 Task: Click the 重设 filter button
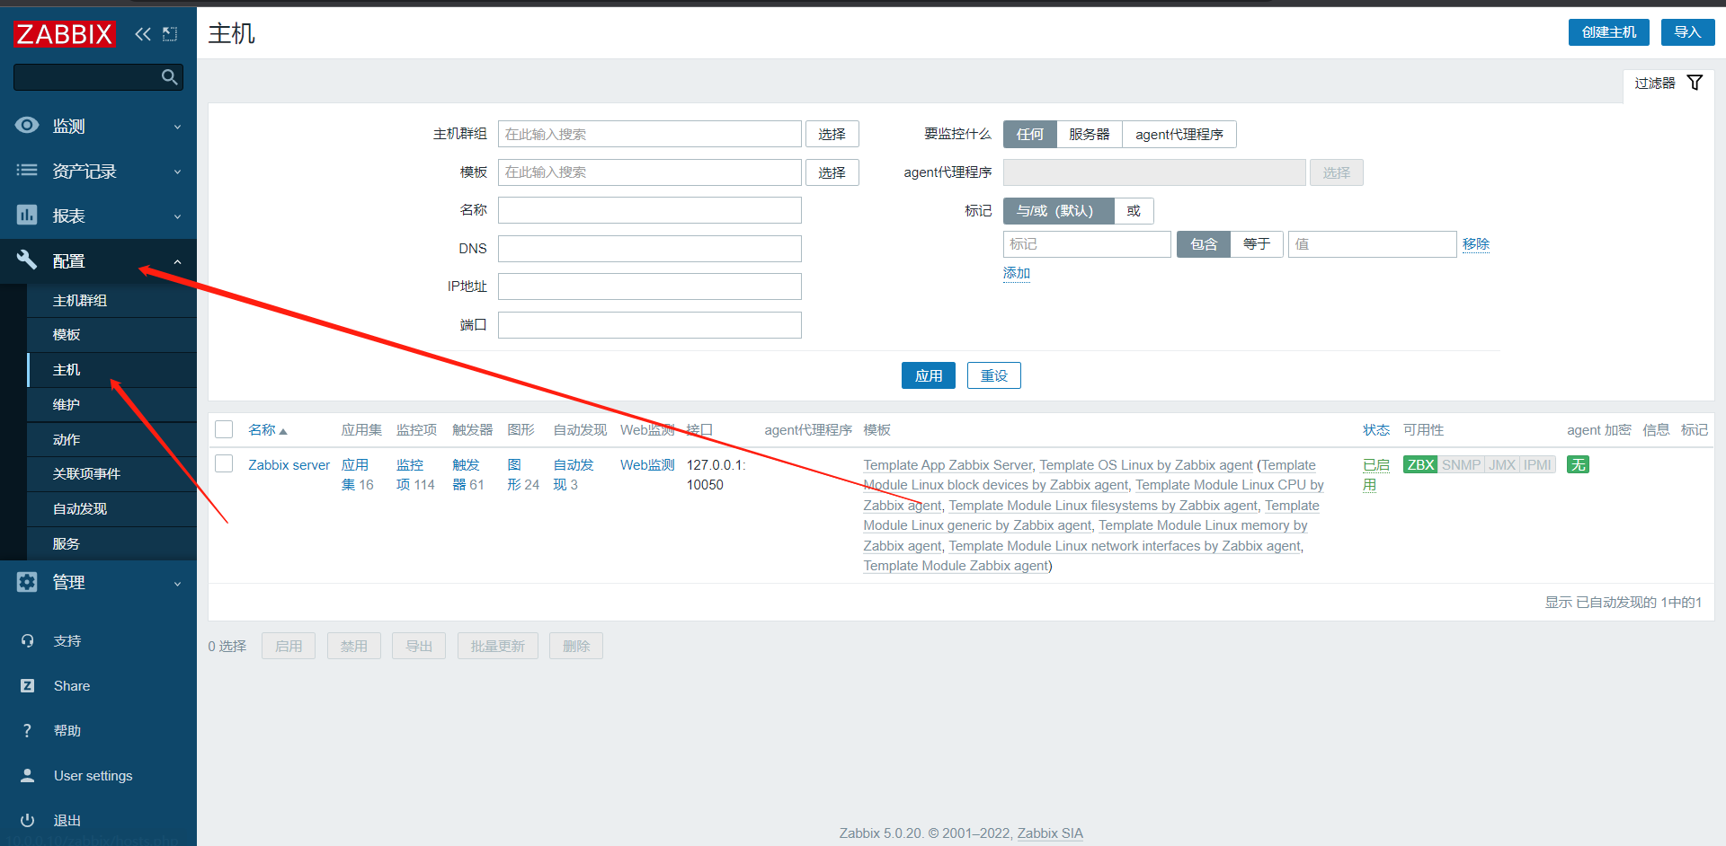[994, 375]
